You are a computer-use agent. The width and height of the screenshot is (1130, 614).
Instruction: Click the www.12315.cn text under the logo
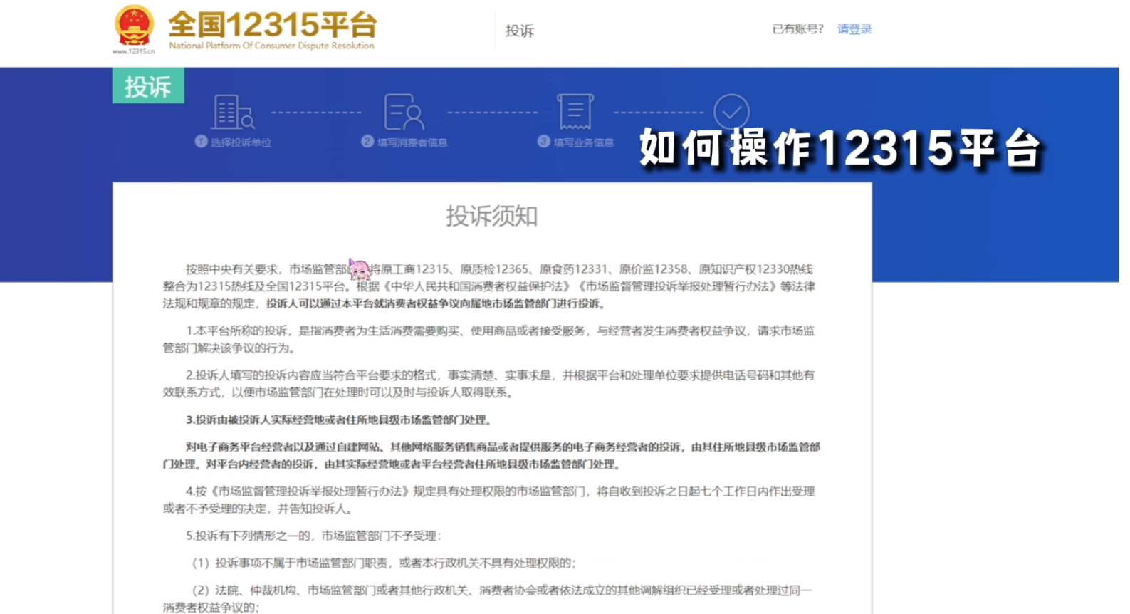coord(133,51)
